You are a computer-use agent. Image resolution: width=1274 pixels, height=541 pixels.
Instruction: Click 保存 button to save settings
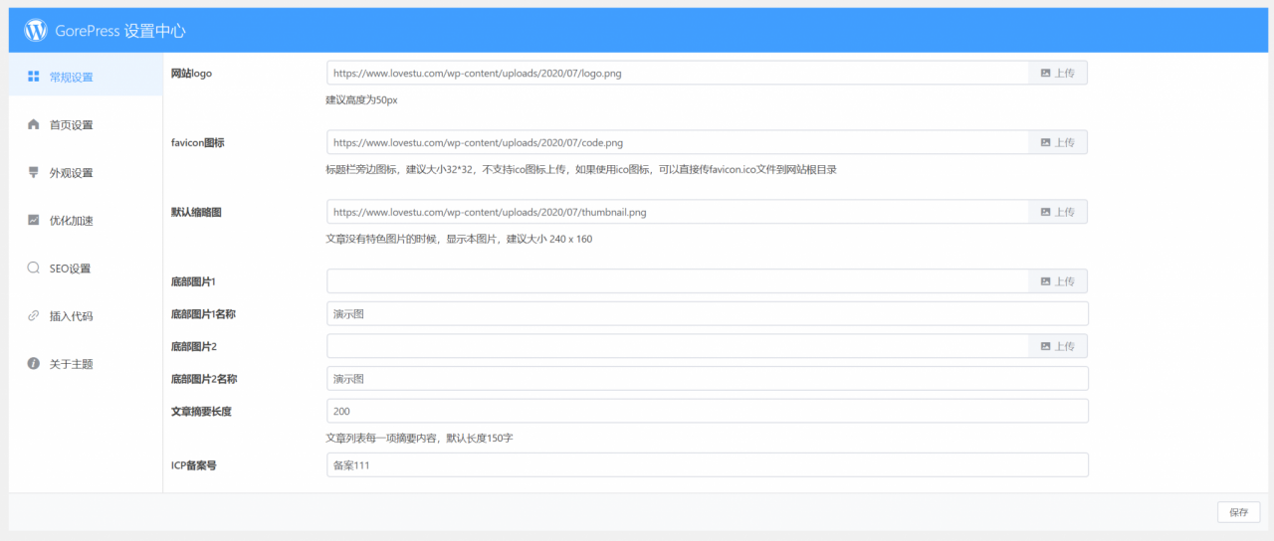pos(1238,512)
